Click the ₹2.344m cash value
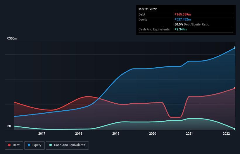 point(181,29)
